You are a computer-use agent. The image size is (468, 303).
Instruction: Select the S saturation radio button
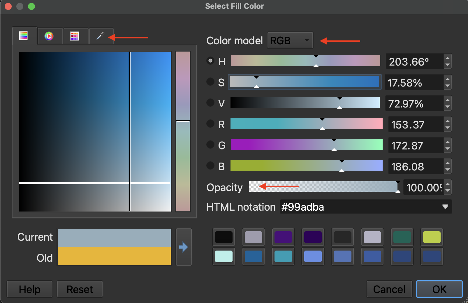pos(210,82)
